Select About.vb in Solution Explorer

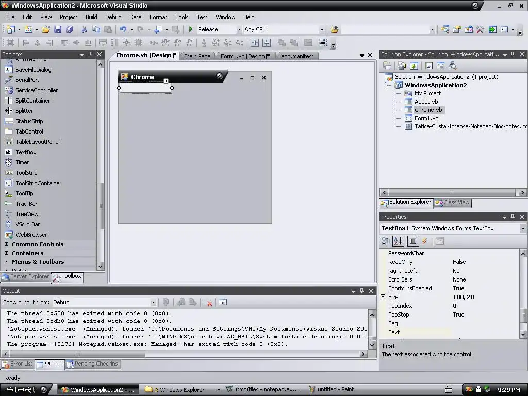tap(425, 102)
